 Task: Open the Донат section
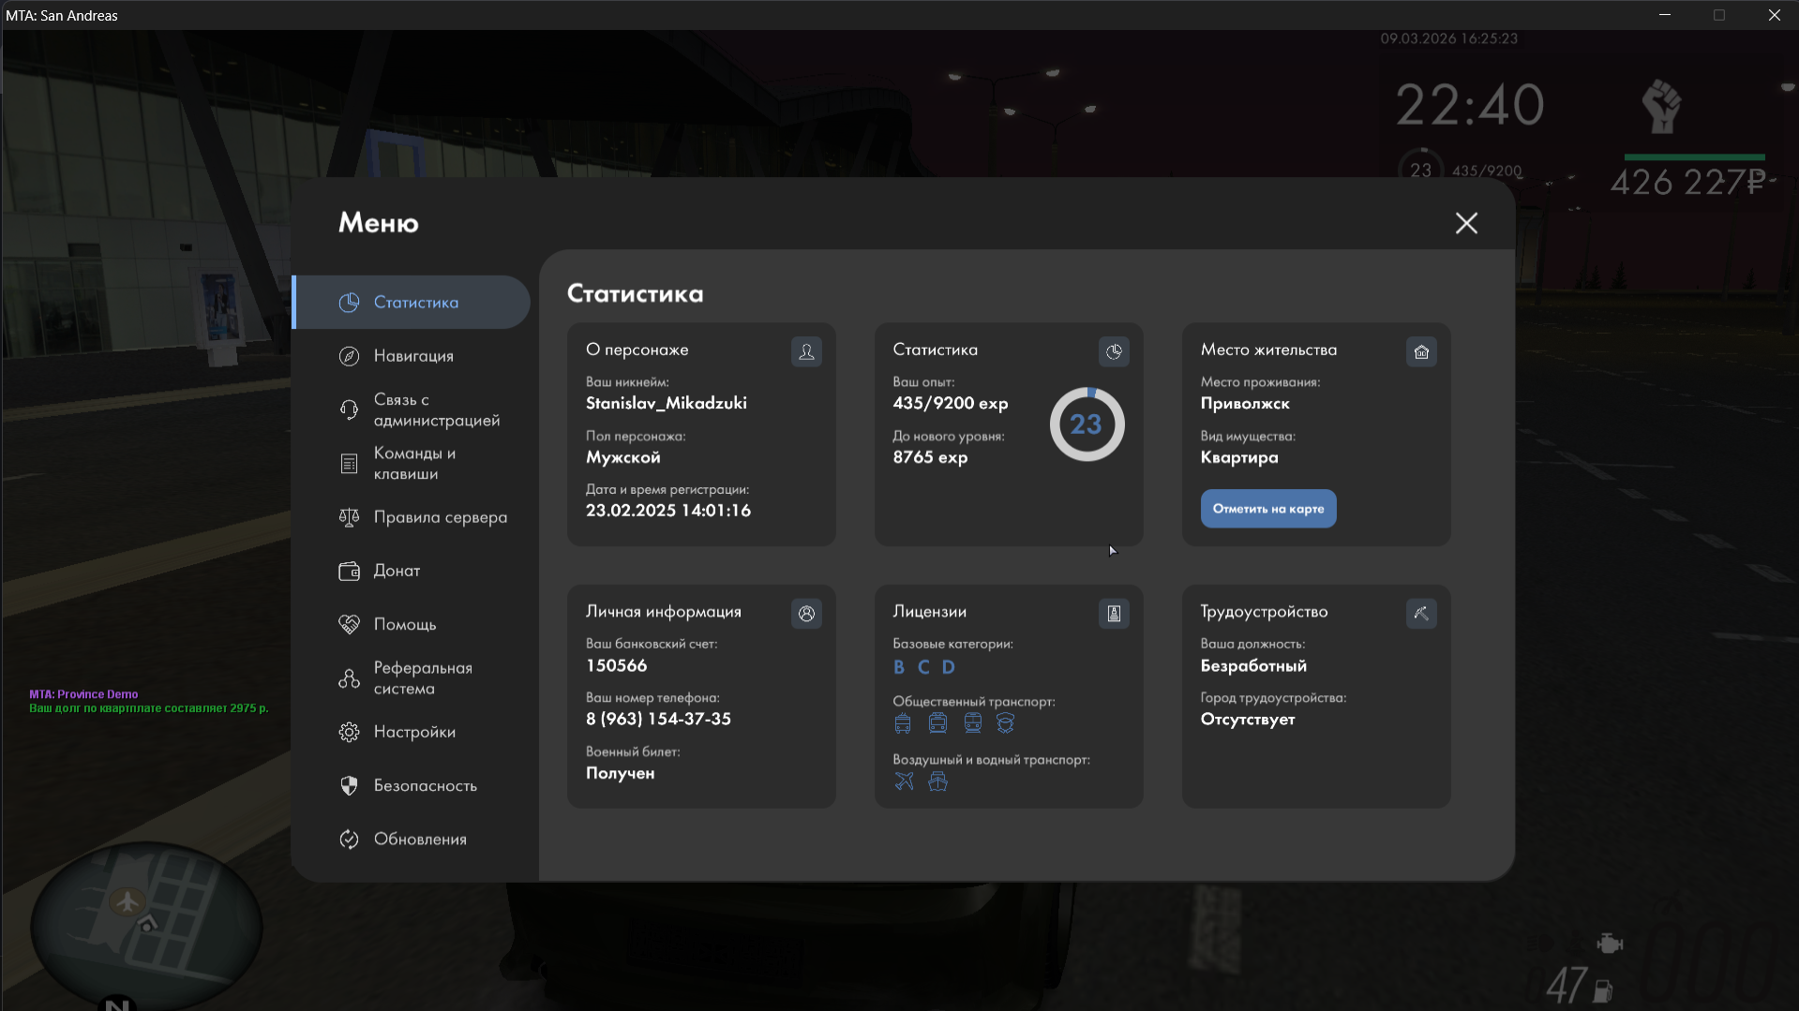(397, 571)
